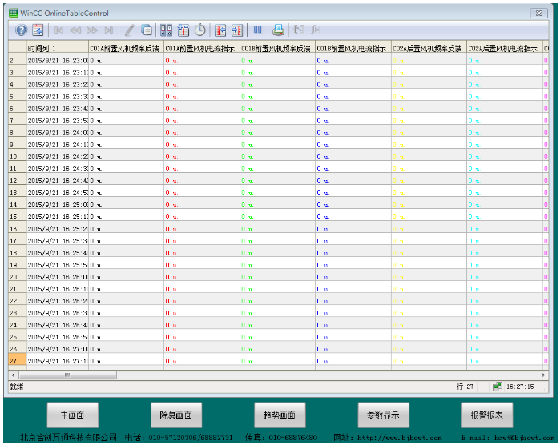Open the help icon in toolbar
This screenshot has height=445, width=560.
tap(21, 30)
